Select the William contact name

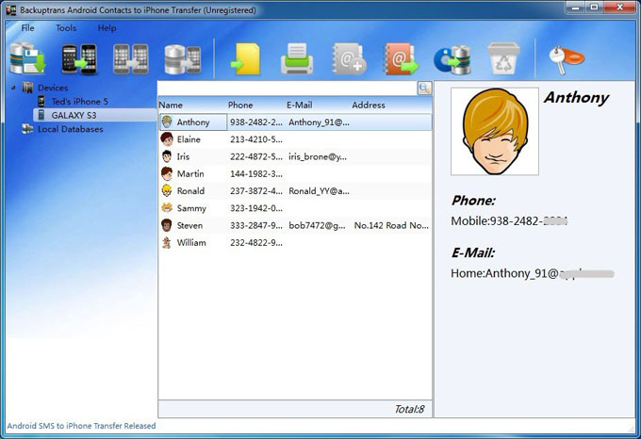point(191,242)
